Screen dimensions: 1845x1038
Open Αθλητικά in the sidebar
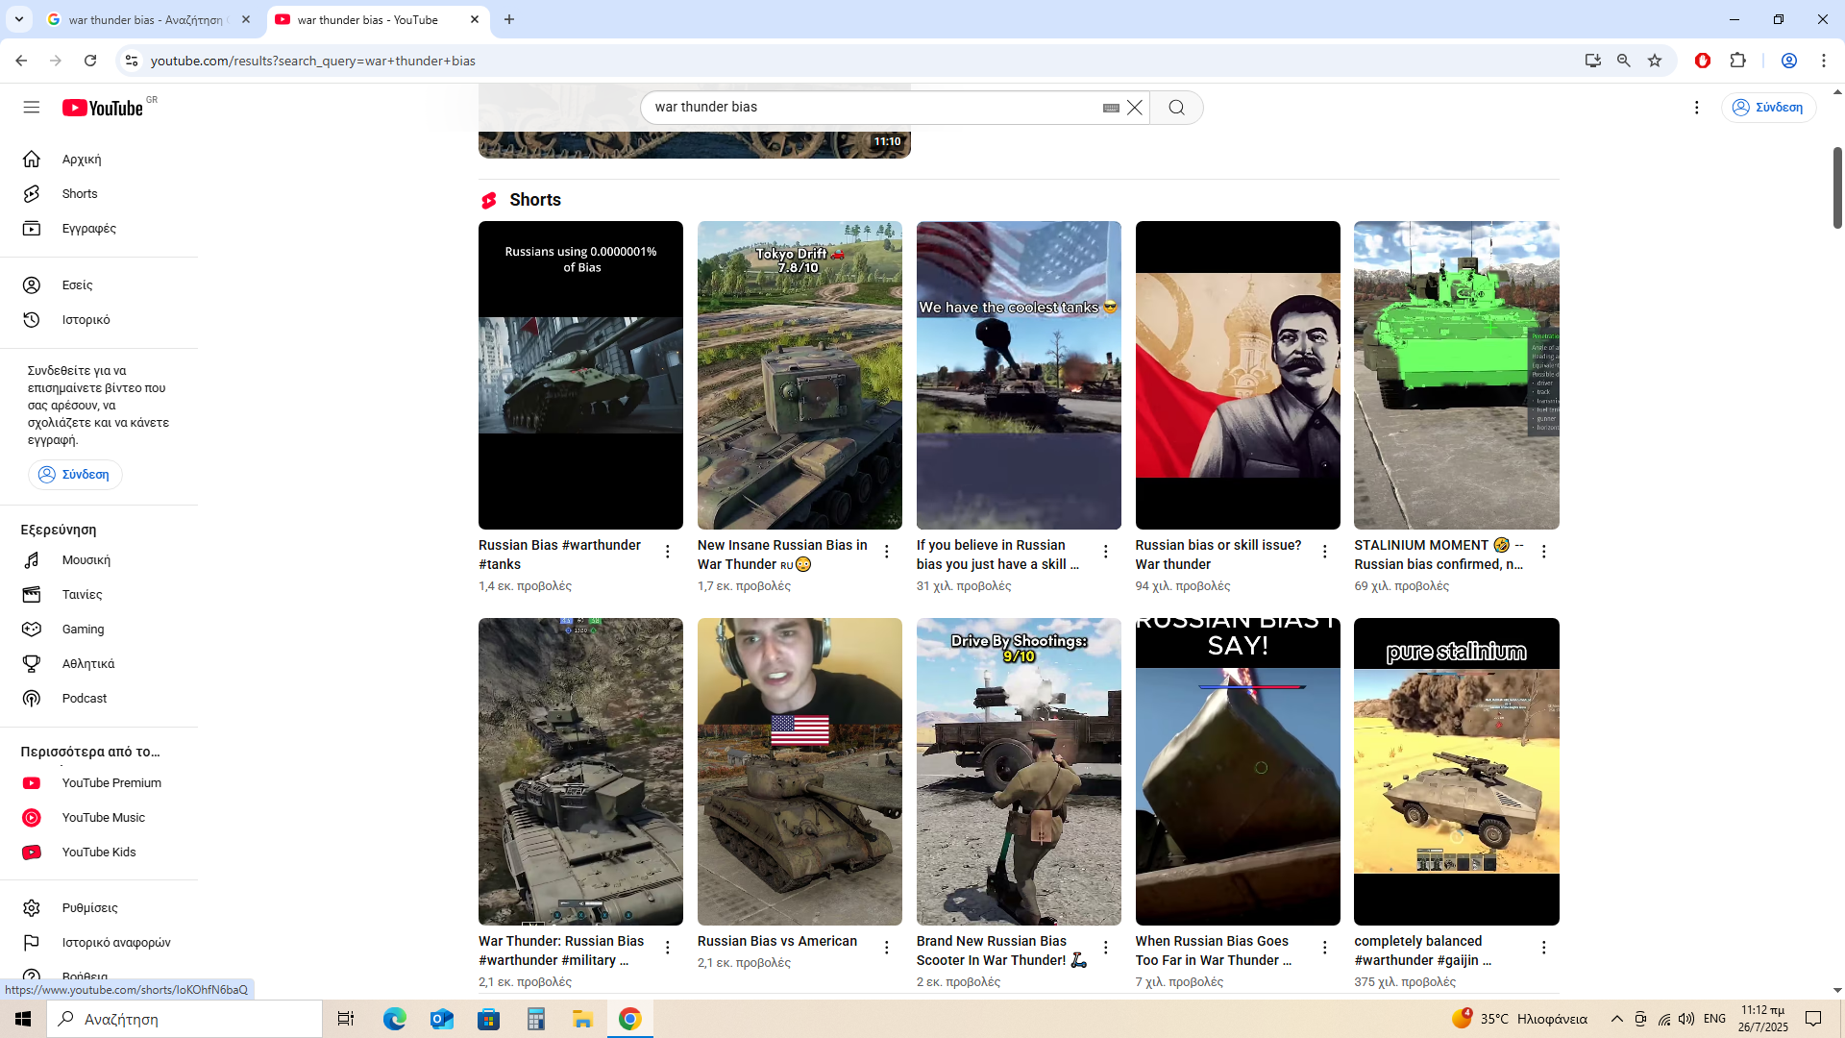point(99,664)
